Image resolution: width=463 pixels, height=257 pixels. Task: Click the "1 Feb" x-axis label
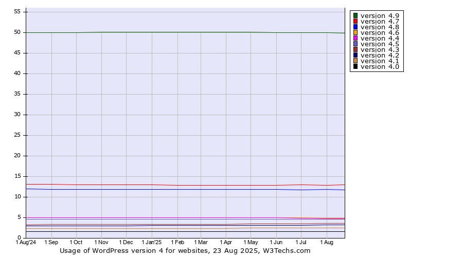[x=177, y=242]
